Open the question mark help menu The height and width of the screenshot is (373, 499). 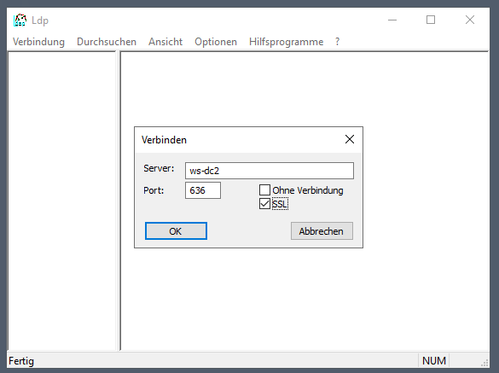337,42
